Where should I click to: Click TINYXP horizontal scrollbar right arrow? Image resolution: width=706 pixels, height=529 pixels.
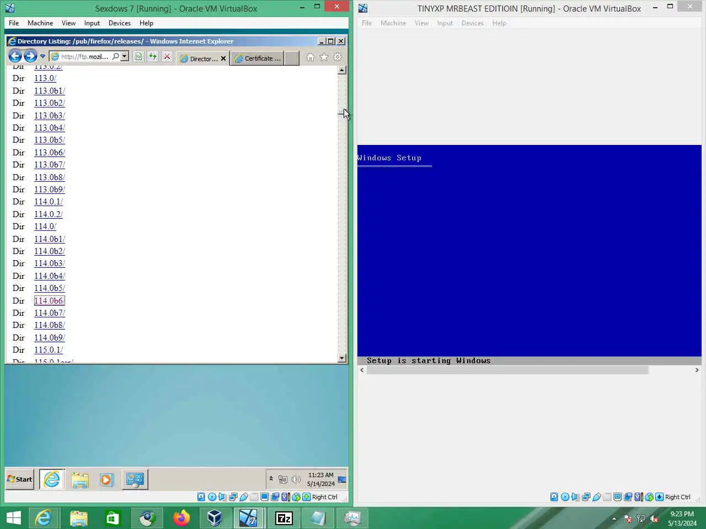697,370
